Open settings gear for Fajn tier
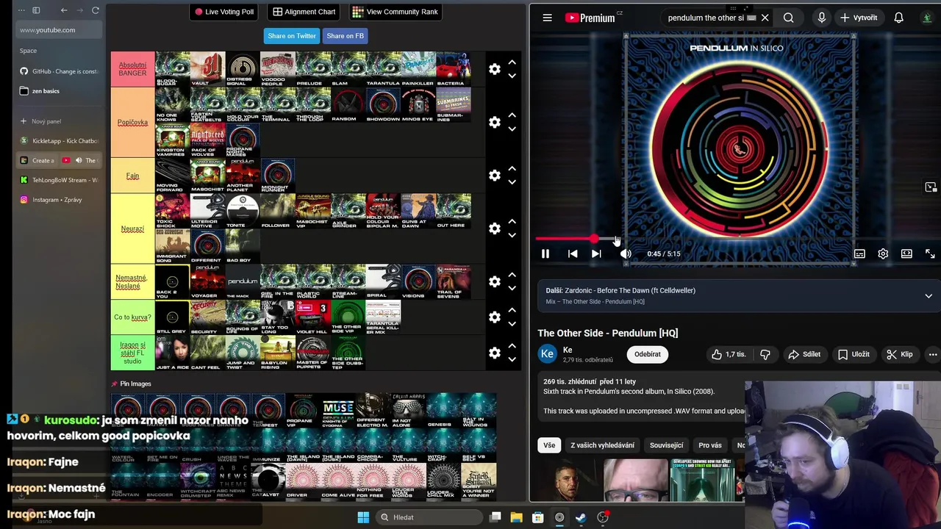Image resolution: width=941 pixels, height=529 pixels. coord(495,176)
